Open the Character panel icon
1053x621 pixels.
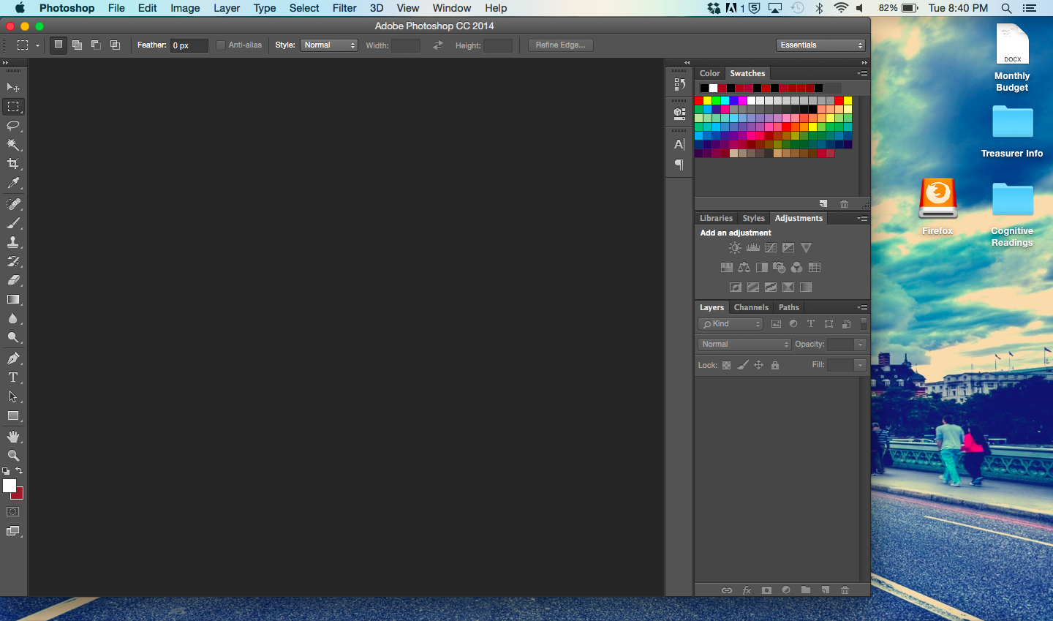[679, 145]
